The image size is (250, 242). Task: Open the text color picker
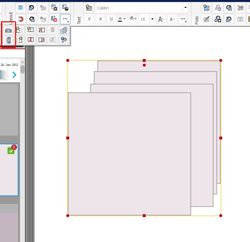[122, 19]
